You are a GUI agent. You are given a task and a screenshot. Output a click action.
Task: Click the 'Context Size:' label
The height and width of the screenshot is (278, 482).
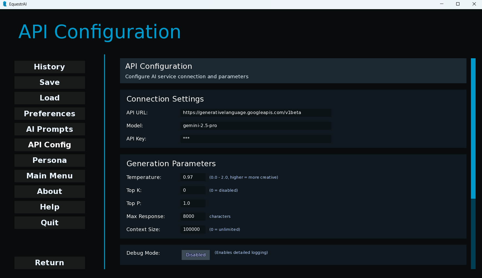143,229
